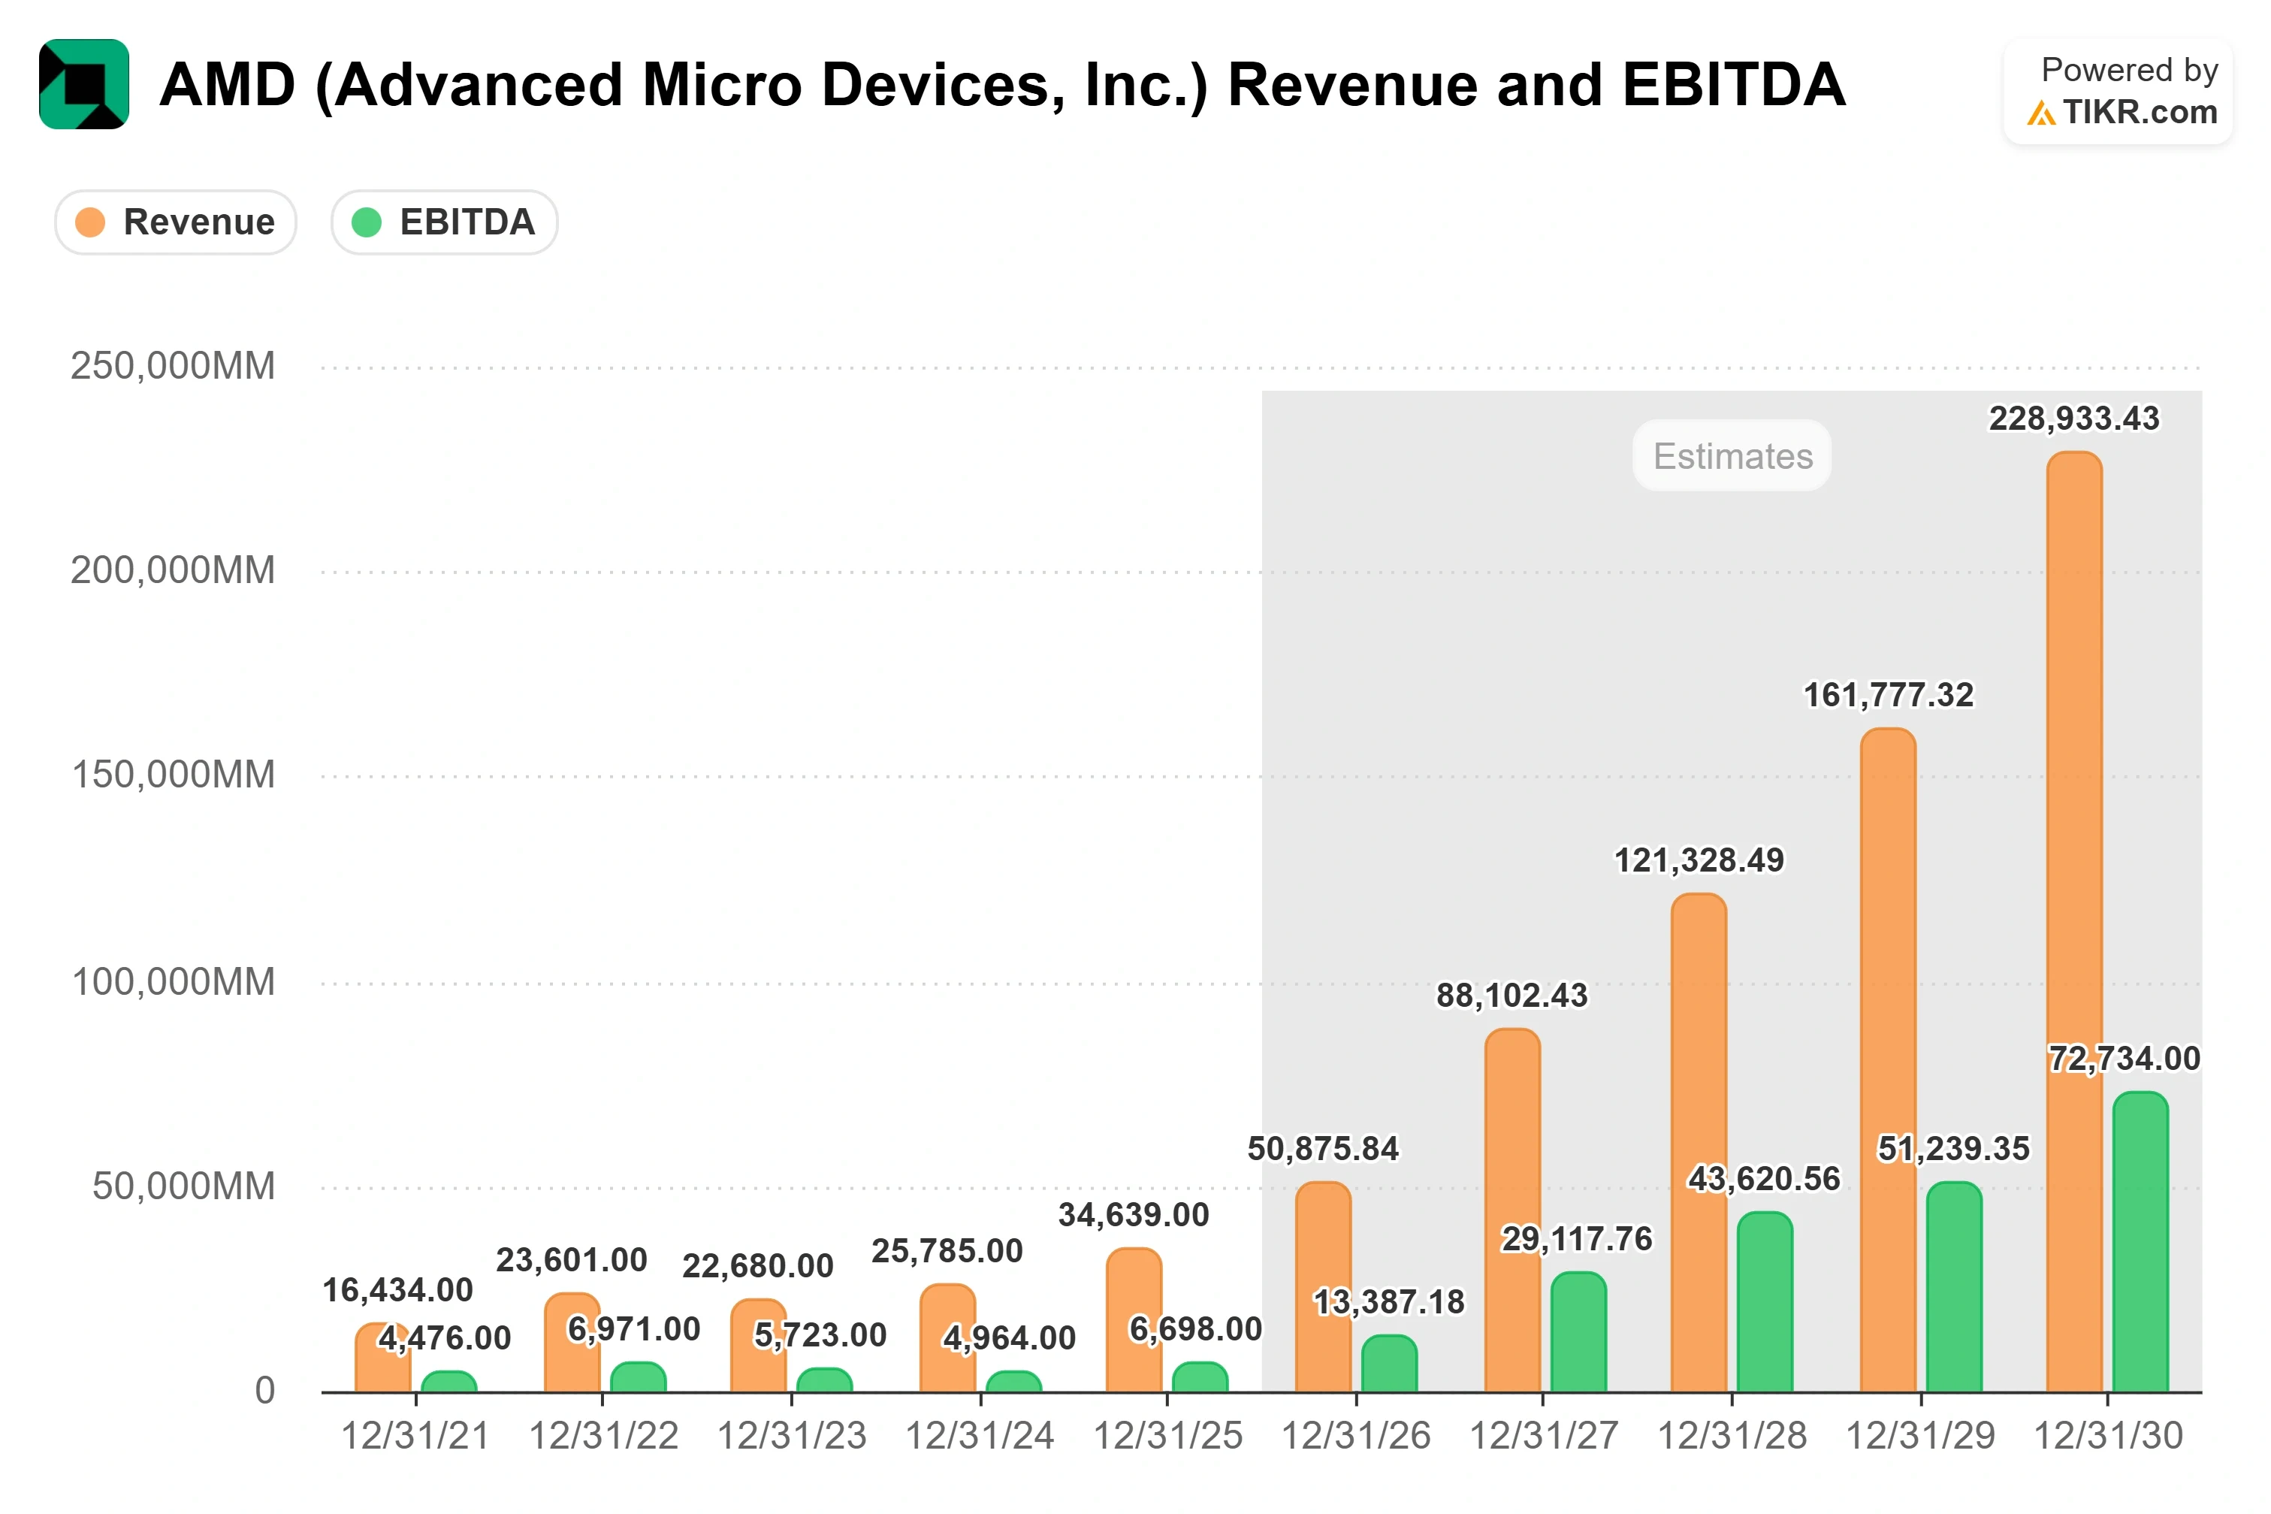Click the TIKR.com logo icon
2271x1514 pixels.
[2040, 114]
